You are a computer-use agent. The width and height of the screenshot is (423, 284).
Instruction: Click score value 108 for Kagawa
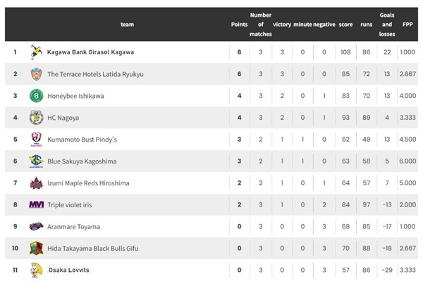345,52
